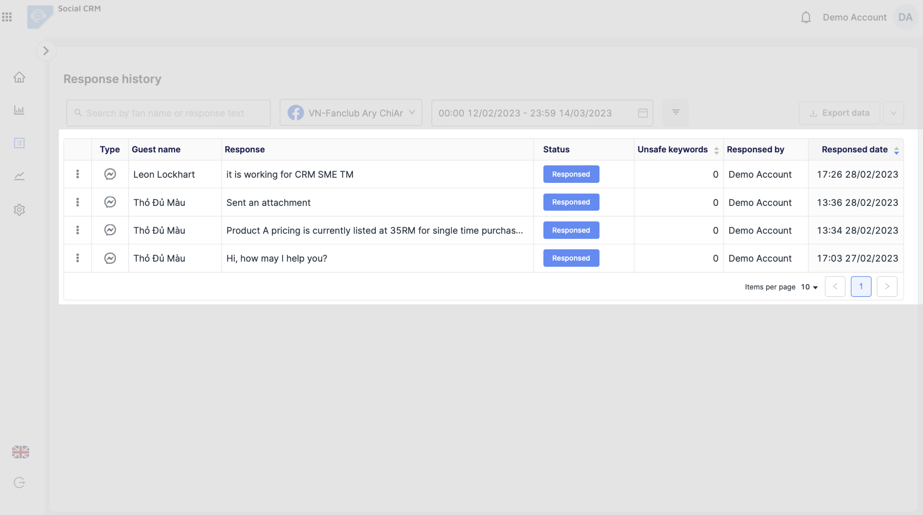Open the calendar date picker icon

tap(643, 113)
